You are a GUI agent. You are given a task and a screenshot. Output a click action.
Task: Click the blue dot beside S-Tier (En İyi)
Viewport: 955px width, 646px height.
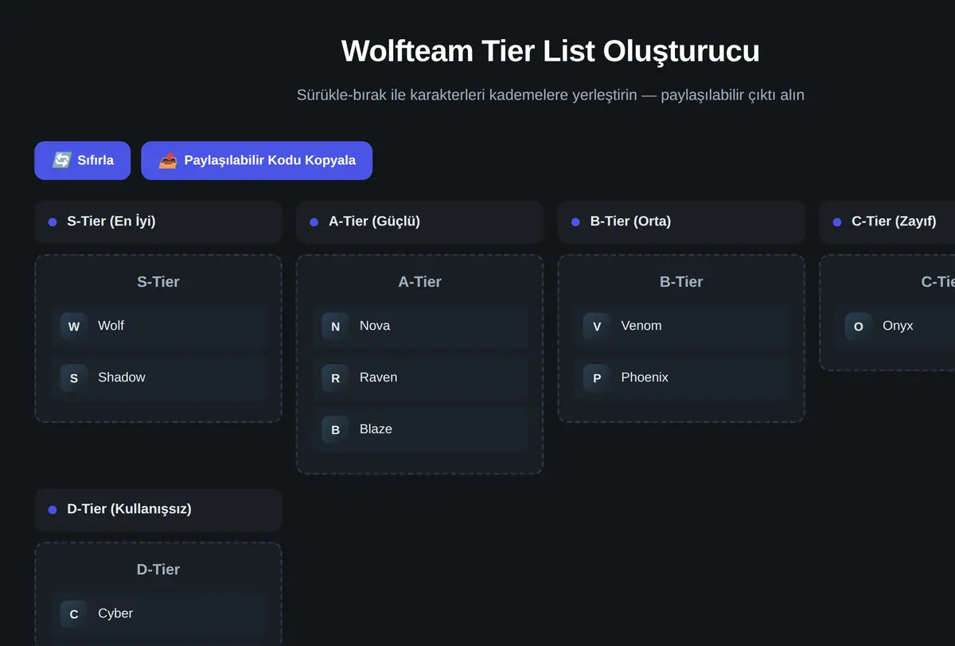point(53,222)
